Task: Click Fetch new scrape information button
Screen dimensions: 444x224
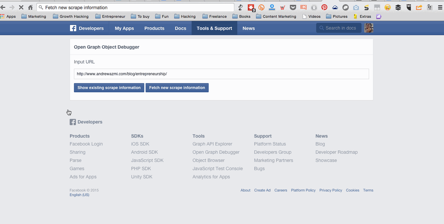Action: coord(177,88)
